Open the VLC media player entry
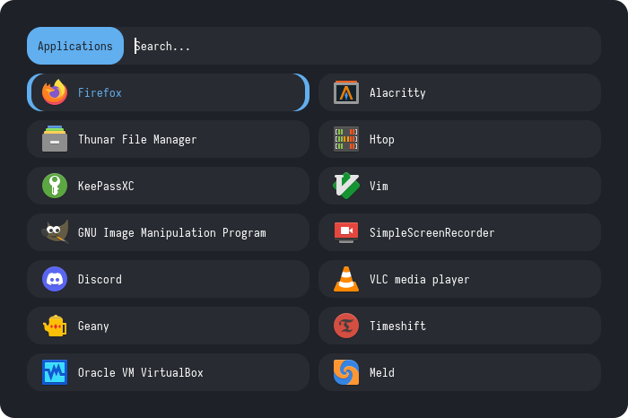Screen dimensions: 628x418 [x=419, y=279]
